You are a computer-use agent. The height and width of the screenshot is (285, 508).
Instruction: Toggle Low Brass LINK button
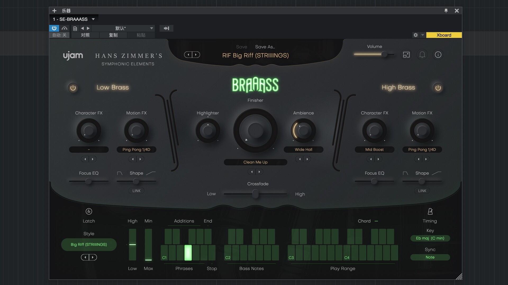(x=137, y=191)
